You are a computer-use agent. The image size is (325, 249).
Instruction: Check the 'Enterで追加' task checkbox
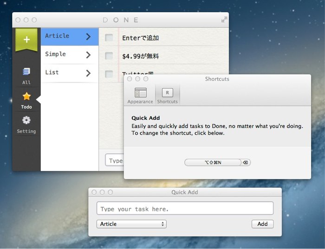(x=109, y=38)
